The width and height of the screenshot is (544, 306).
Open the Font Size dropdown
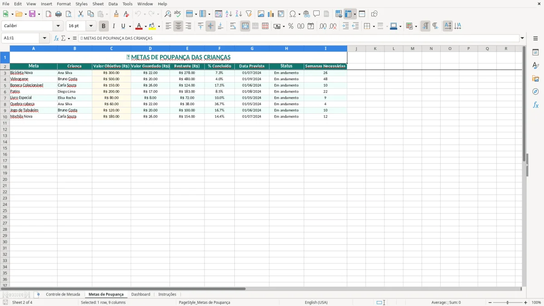(91, 26)
